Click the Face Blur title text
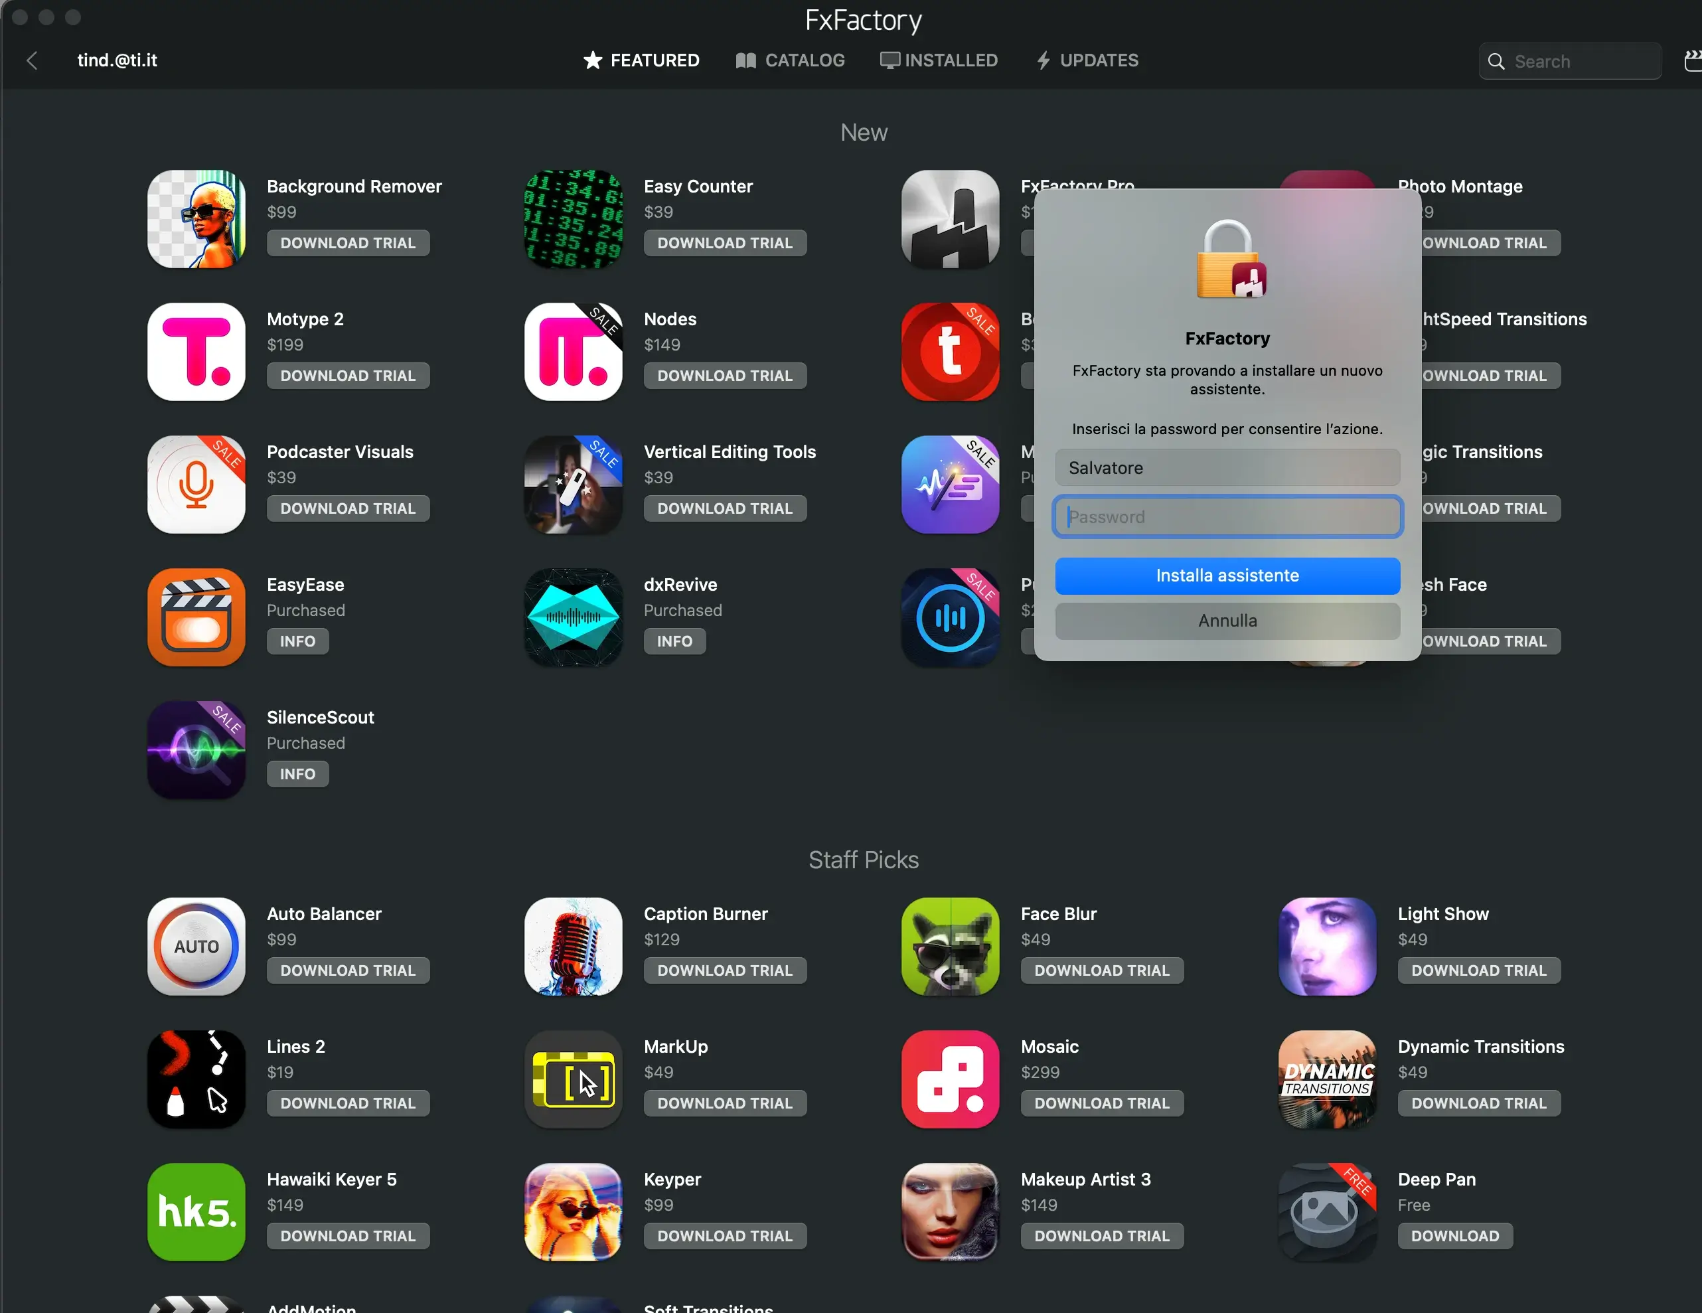Image resolution: width=1702 pixels, height=1313 pixels. 1059,914
